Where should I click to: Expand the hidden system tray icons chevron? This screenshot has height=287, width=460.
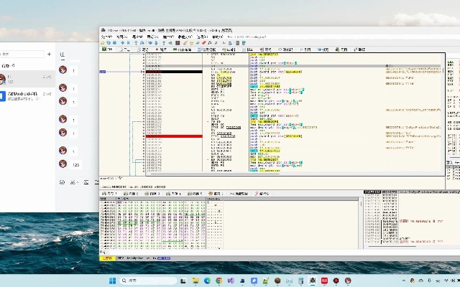[402, 281]
